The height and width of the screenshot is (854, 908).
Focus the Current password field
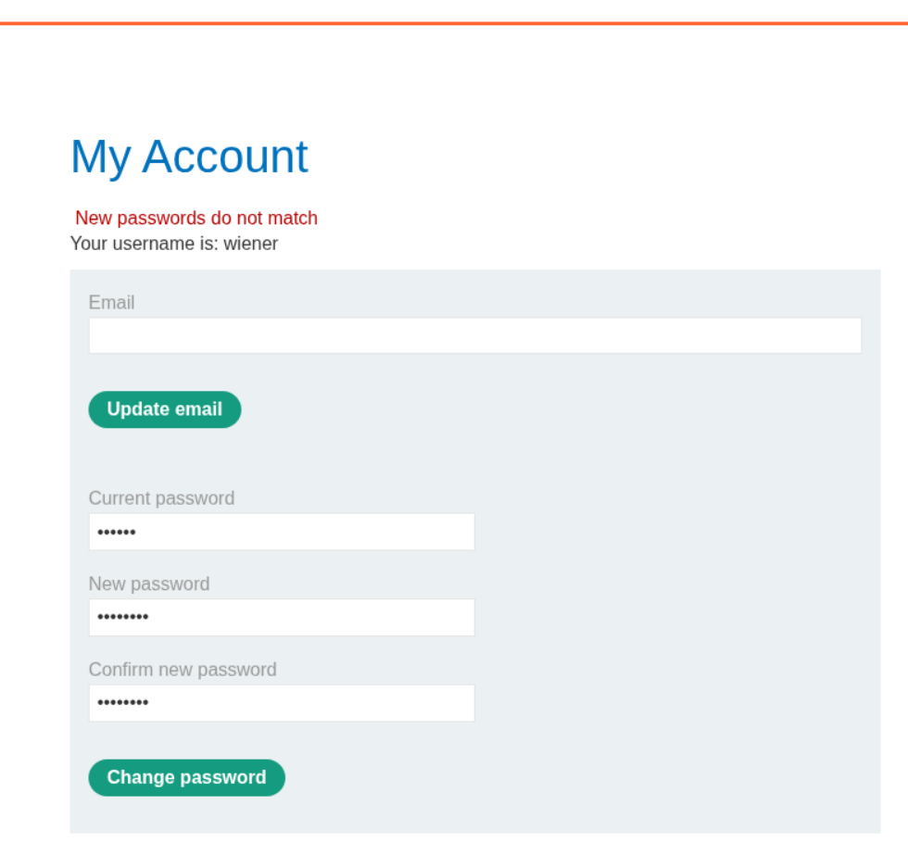click(282, 532)
